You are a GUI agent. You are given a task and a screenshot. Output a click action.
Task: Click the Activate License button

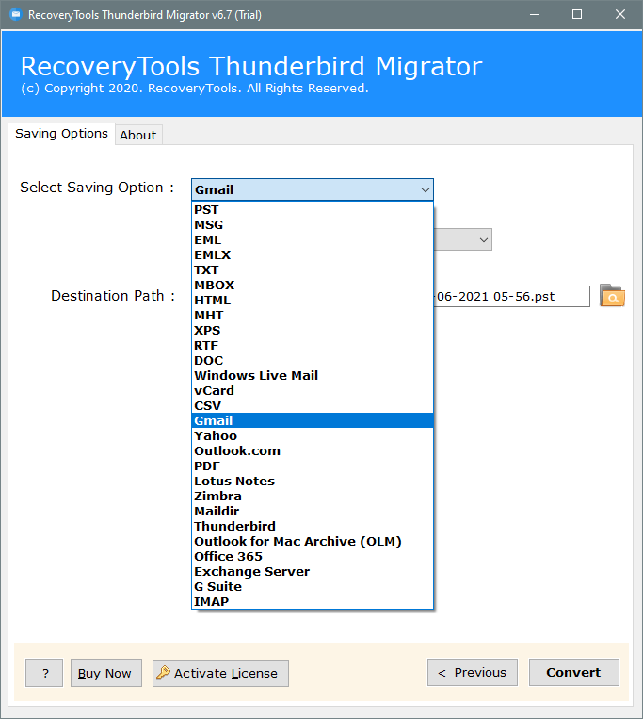coord(220,673)
